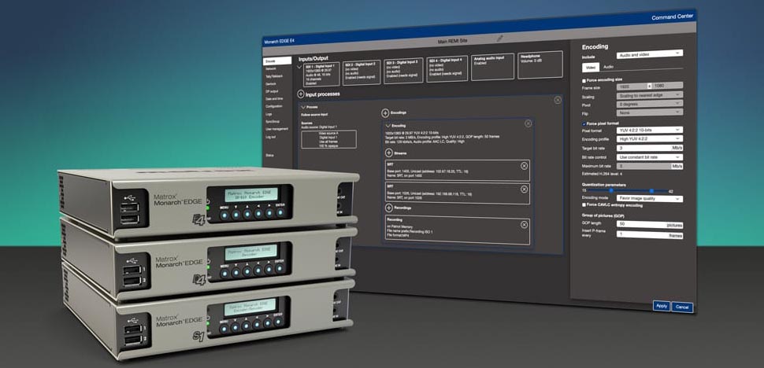This screenshot has height=368, width=764.
Task: Open the Encoding profile dropdown
Action: point(650,138)
